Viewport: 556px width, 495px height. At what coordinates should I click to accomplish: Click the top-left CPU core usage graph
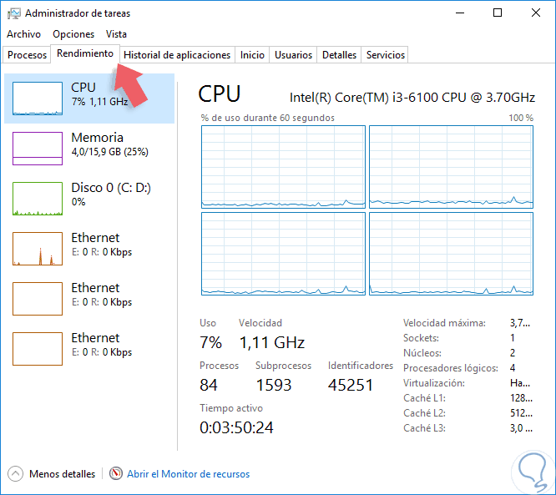point(283,167)
